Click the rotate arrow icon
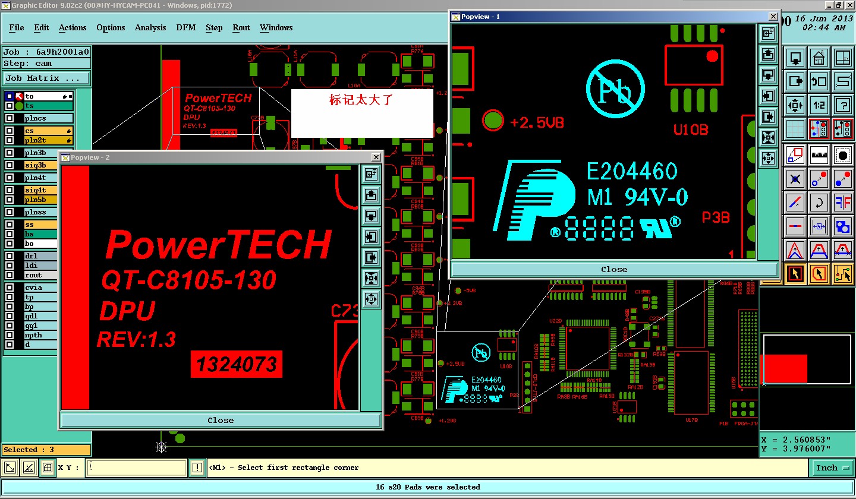Viewport: 856px width, 499px height. click(819, 203)
